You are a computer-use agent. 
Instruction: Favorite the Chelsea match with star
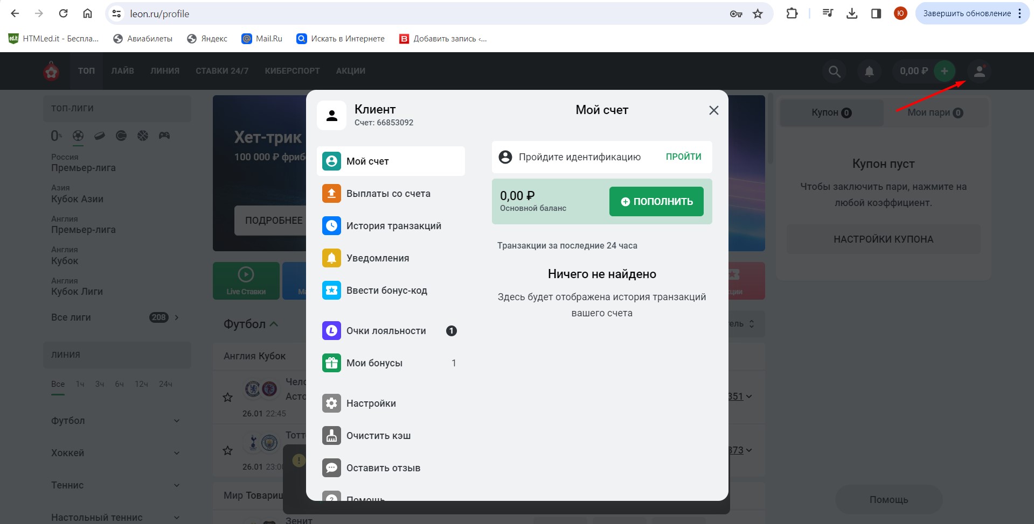tap(228, 397)
